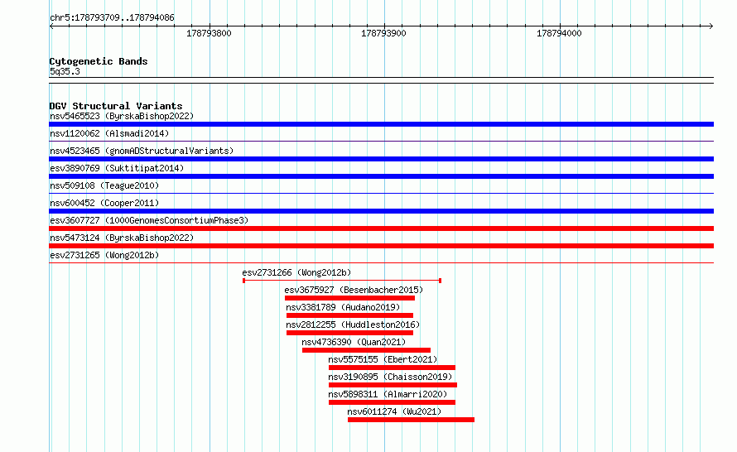The height and width of the screenshot is (452, 737).
Task: Click esv3890769 (Suktitipat2014) label
Action: click(x=117, y=168)
